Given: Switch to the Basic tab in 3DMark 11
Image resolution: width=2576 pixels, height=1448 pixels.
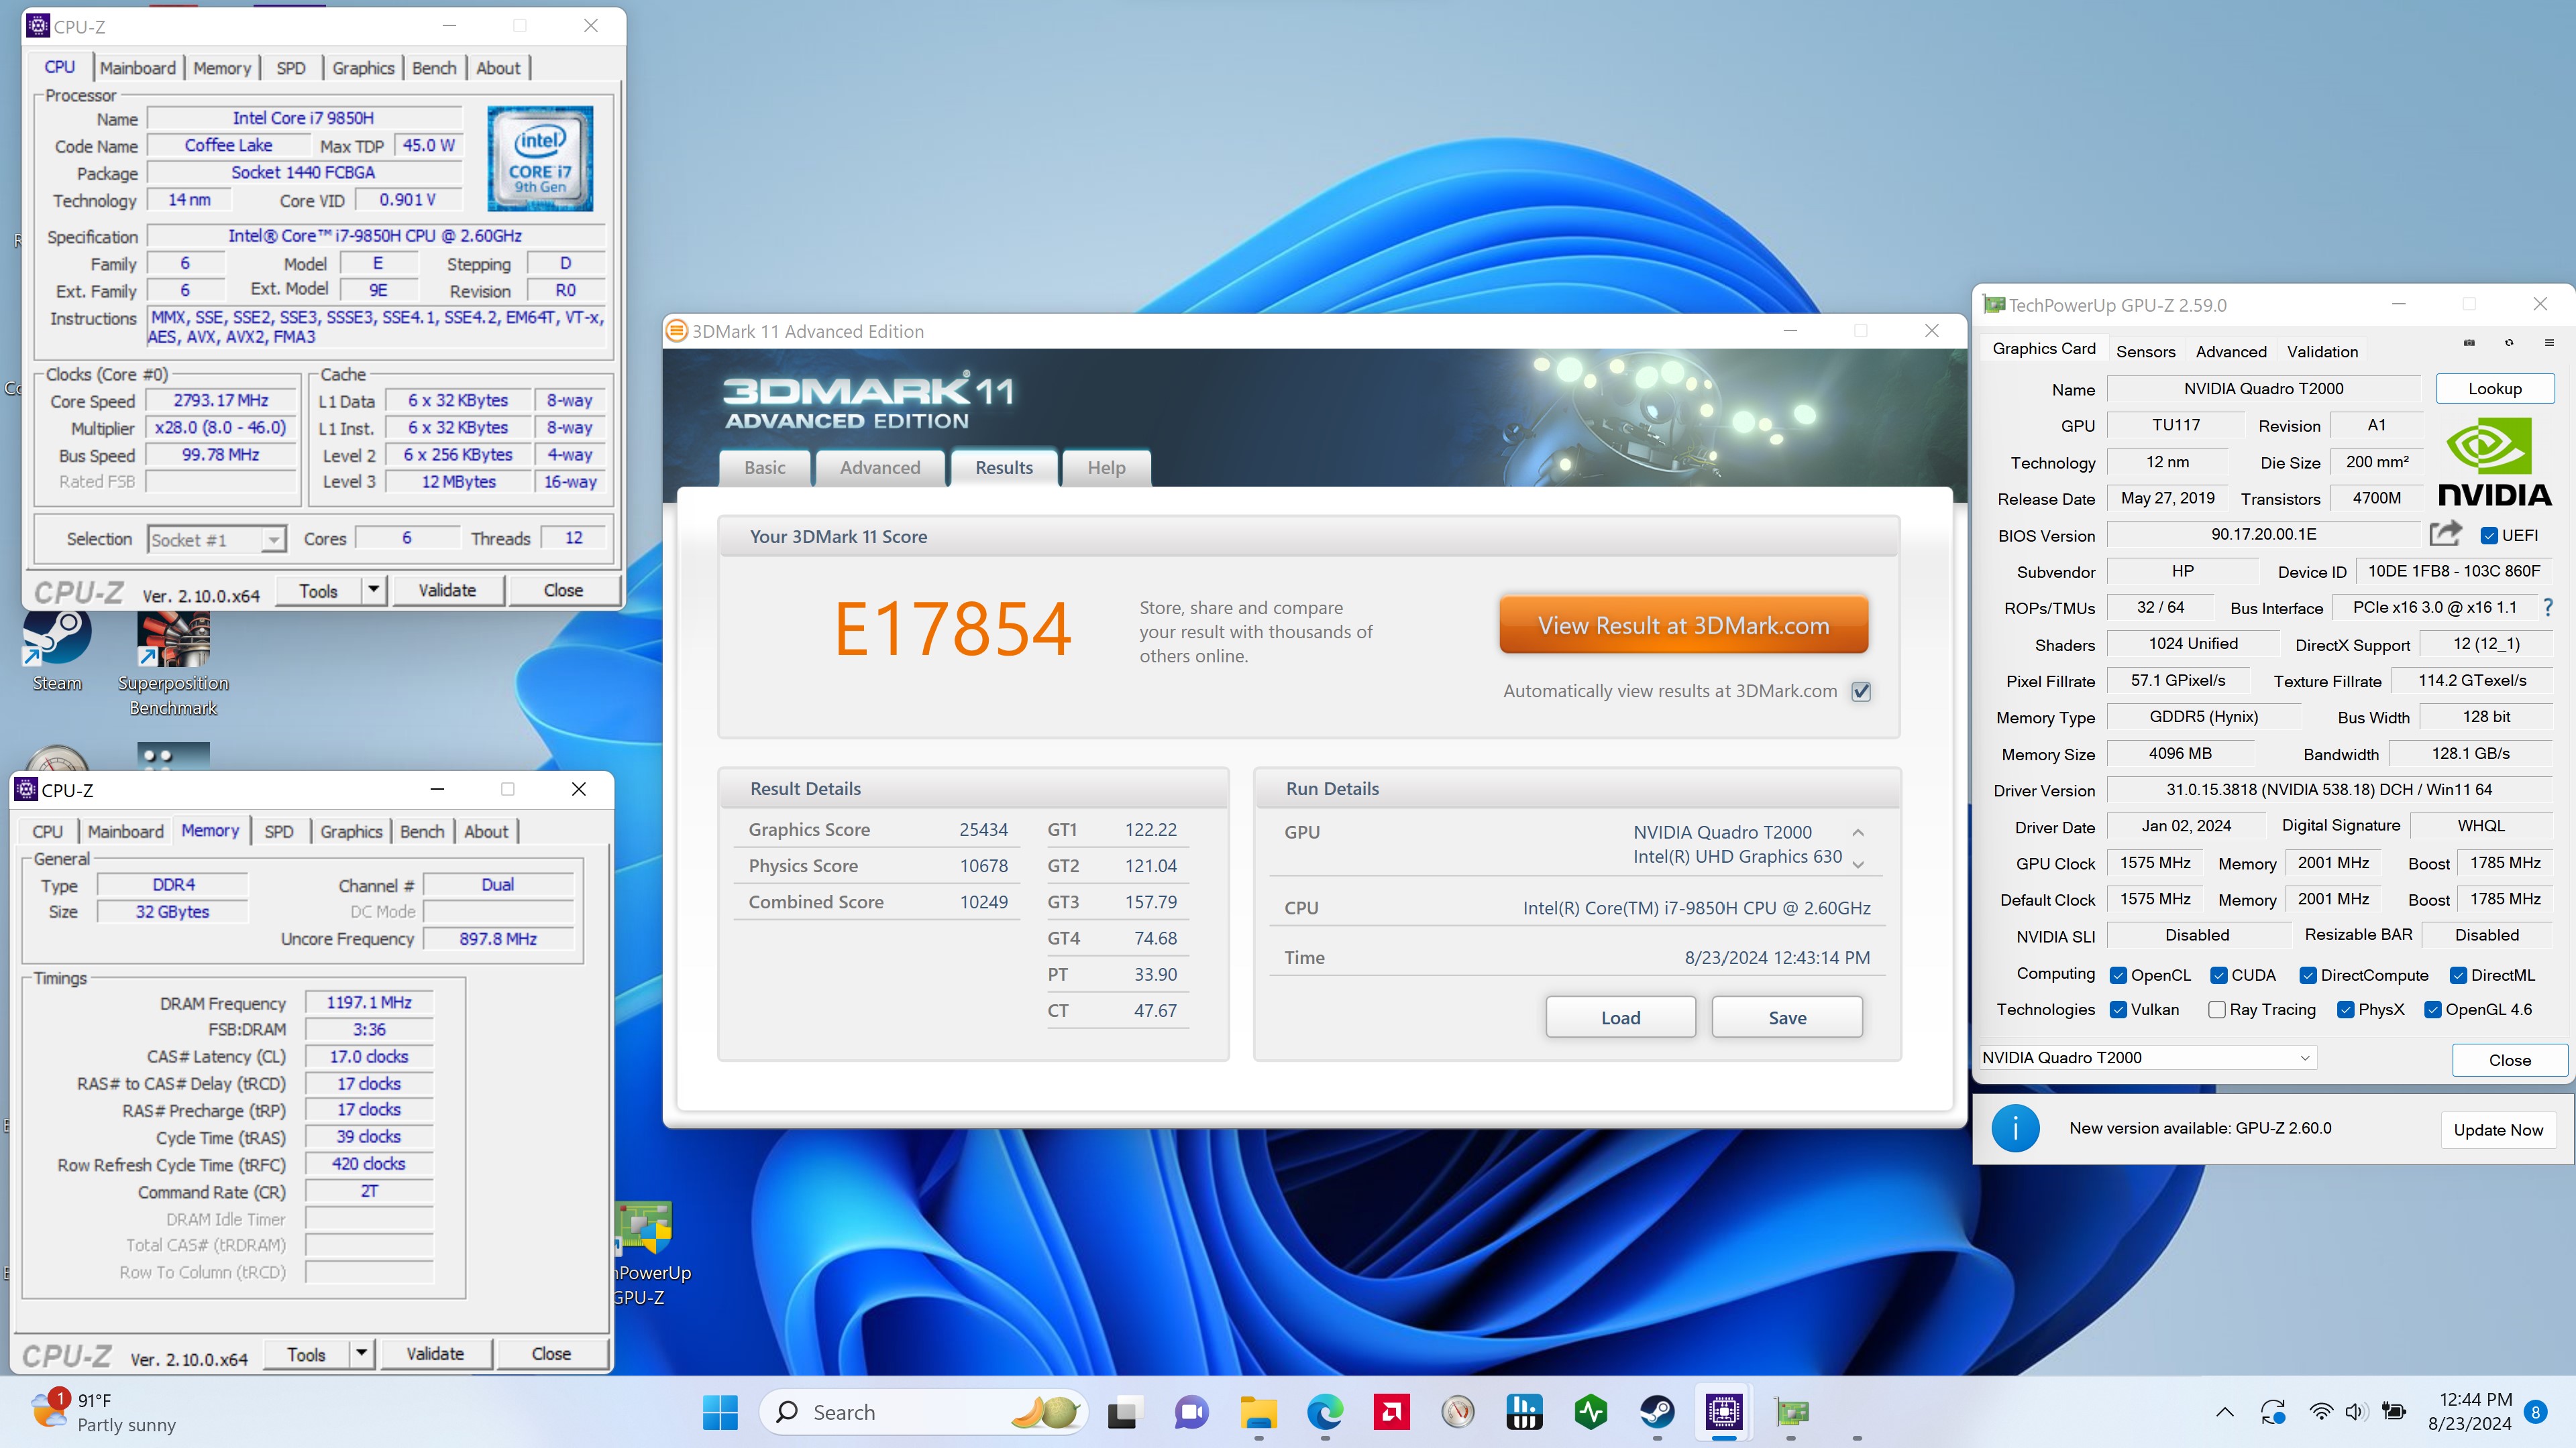Looking at the screenshot, I should tap(765, 468).
